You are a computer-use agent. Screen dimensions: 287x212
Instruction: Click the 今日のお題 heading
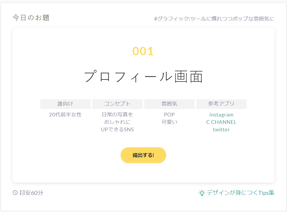(31, 18)
